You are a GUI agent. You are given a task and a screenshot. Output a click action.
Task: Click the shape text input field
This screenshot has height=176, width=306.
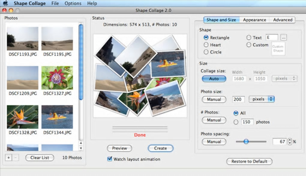(272, 37)
